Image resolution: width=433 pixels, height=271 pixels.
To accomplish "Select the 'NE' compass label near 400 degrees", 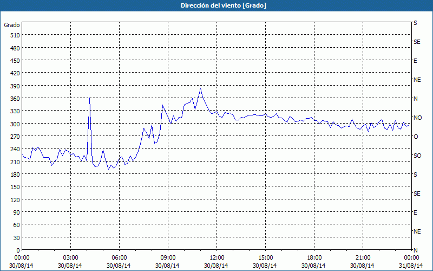I will [x=417, y=80].
